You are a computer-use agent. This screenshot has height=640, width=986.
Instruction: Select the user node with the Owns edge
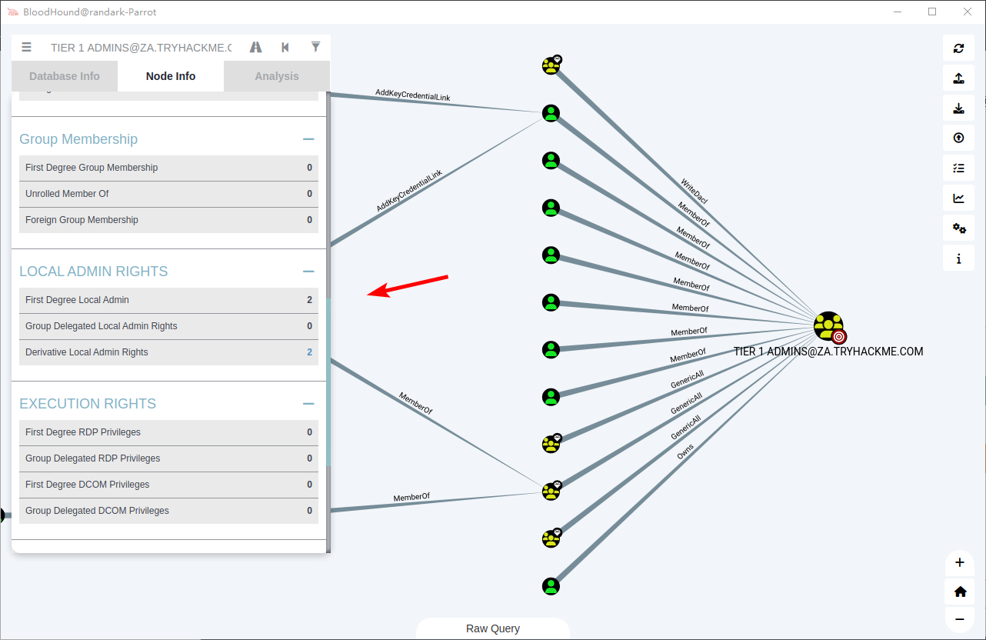click(551, 586)
